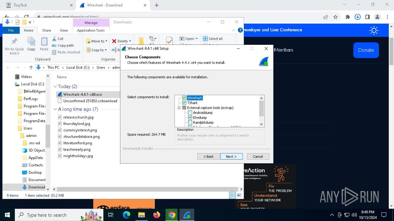
Task: Open Chrome extensions puzzle icon
Action: 348,17
